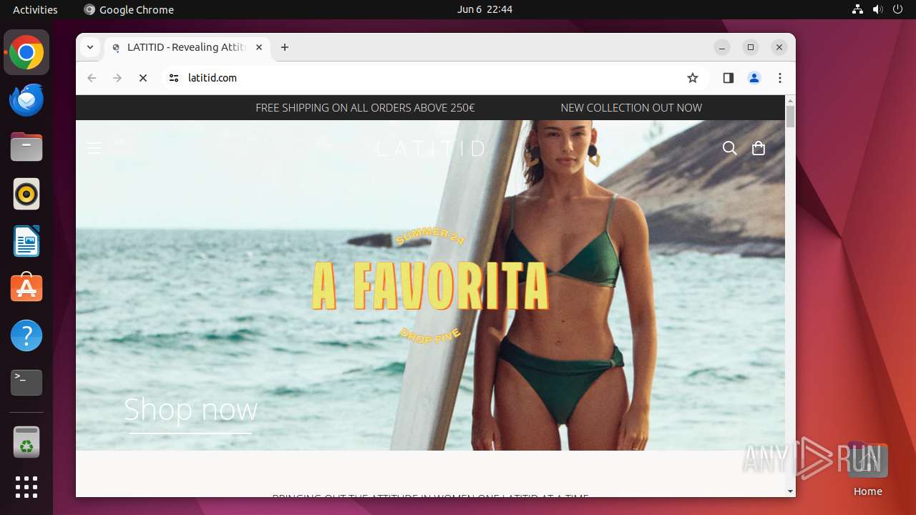Bookmark this tab with the star
Screen dimensions: 916x515
(x=692, y=78)
